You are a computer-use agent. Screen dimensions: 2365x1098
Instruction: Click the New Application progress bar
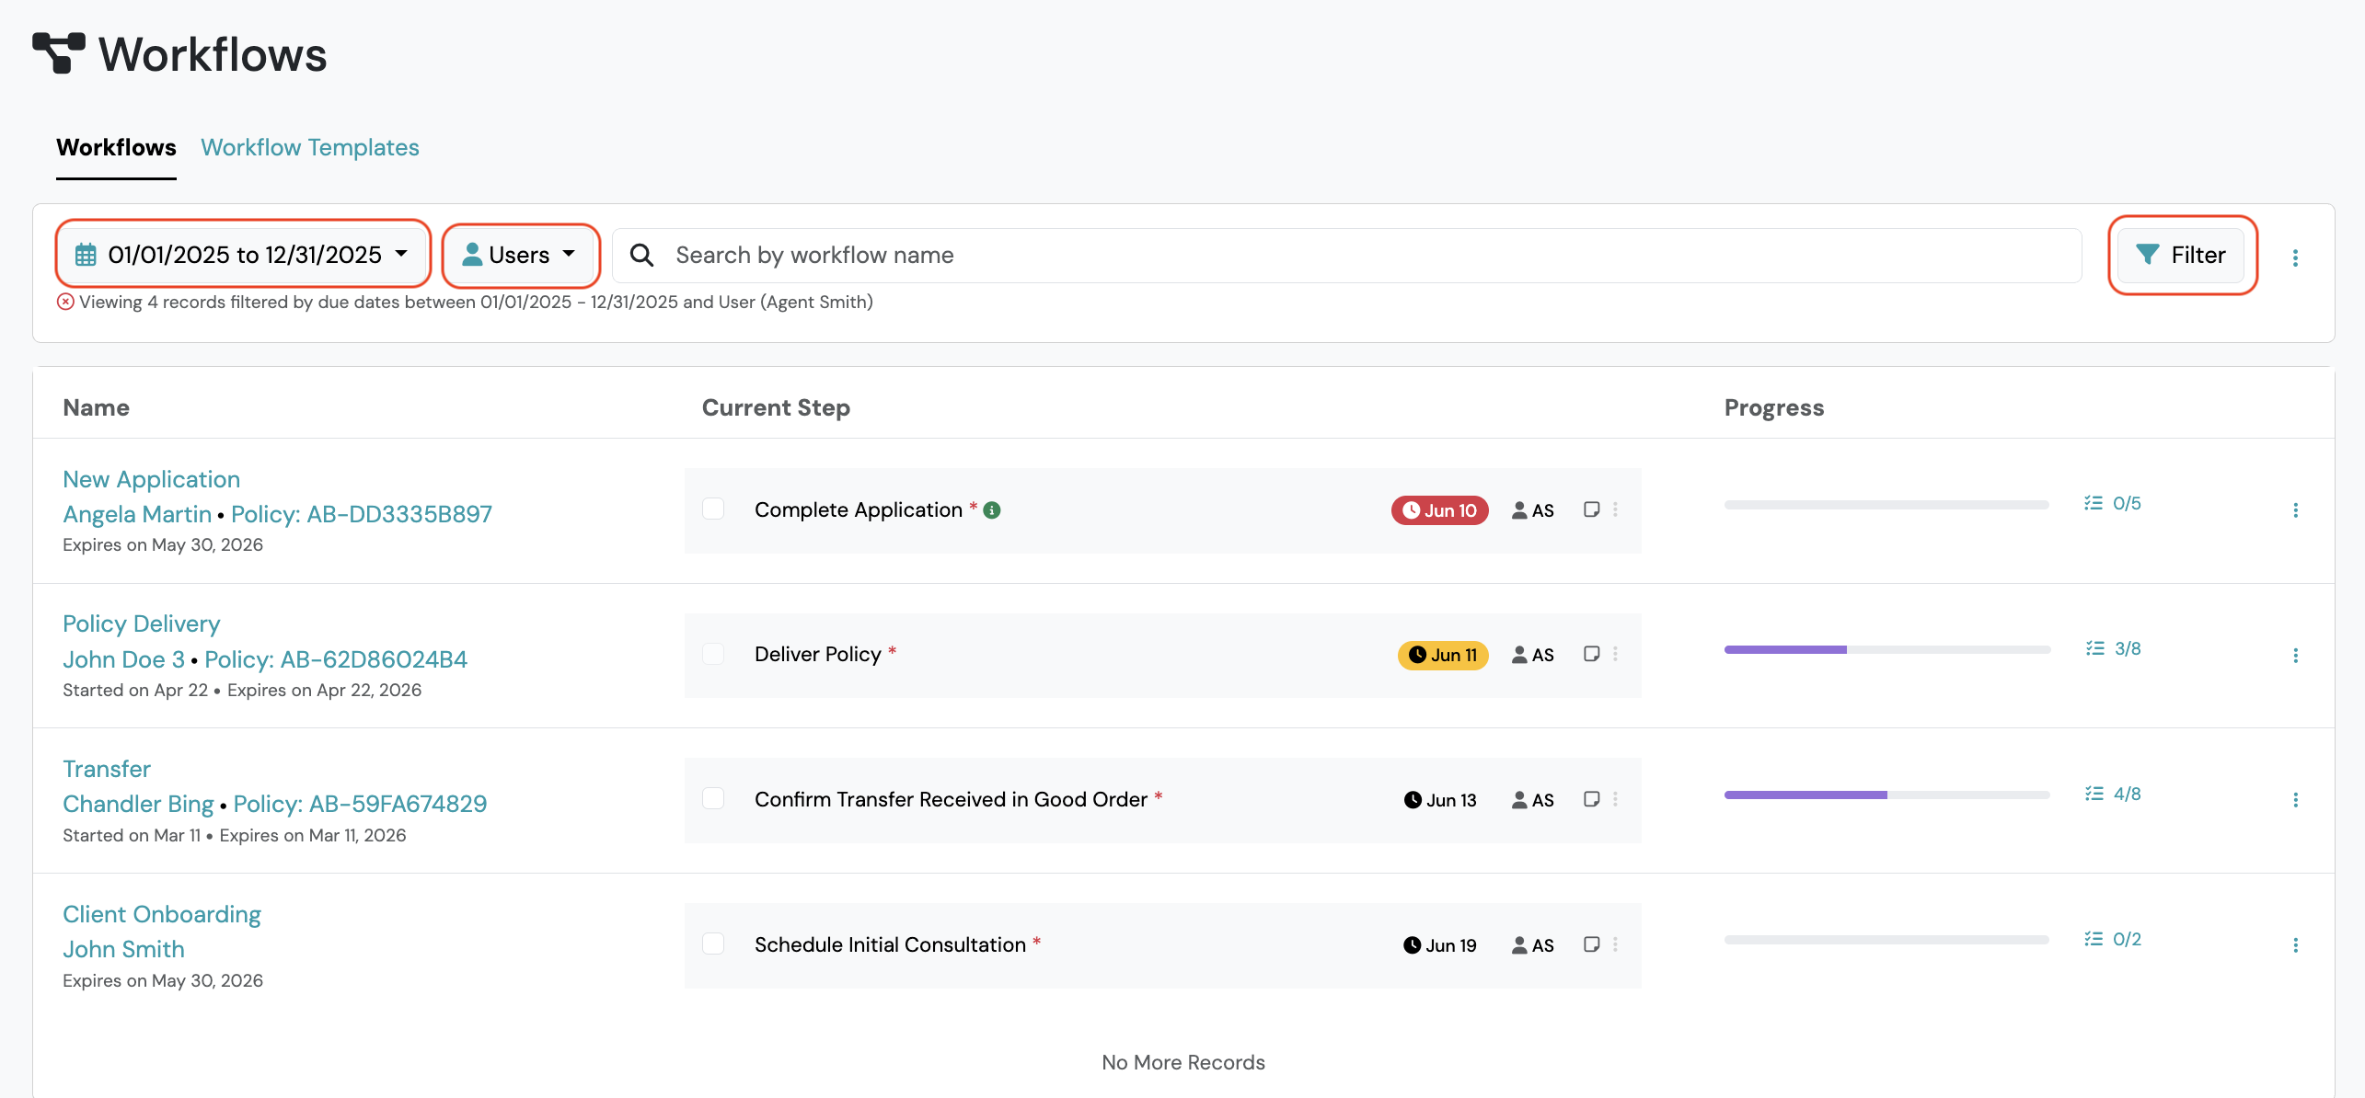click(x=1886, y=504)
